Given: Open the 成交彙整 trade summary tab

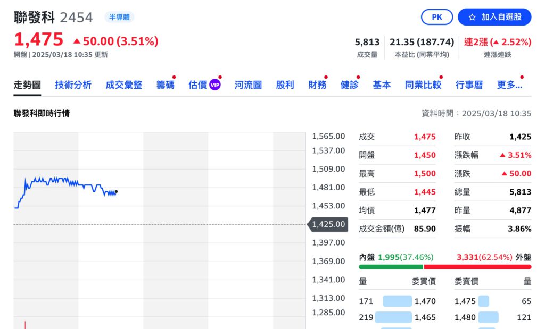Looking at the screenshot, I should tap(123, 85).
